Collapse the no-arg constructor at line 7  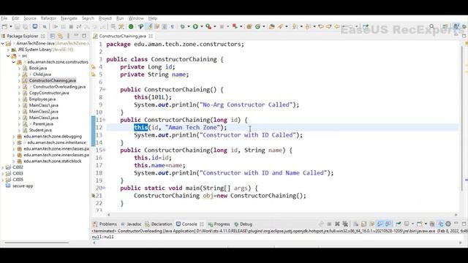click(104, 89)
